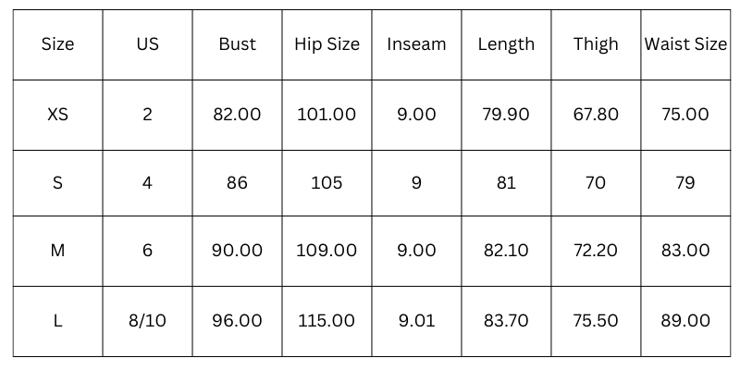Screen dimensions: 740x370
Task: Click the XS size row label
Action: tap(57, 115)
